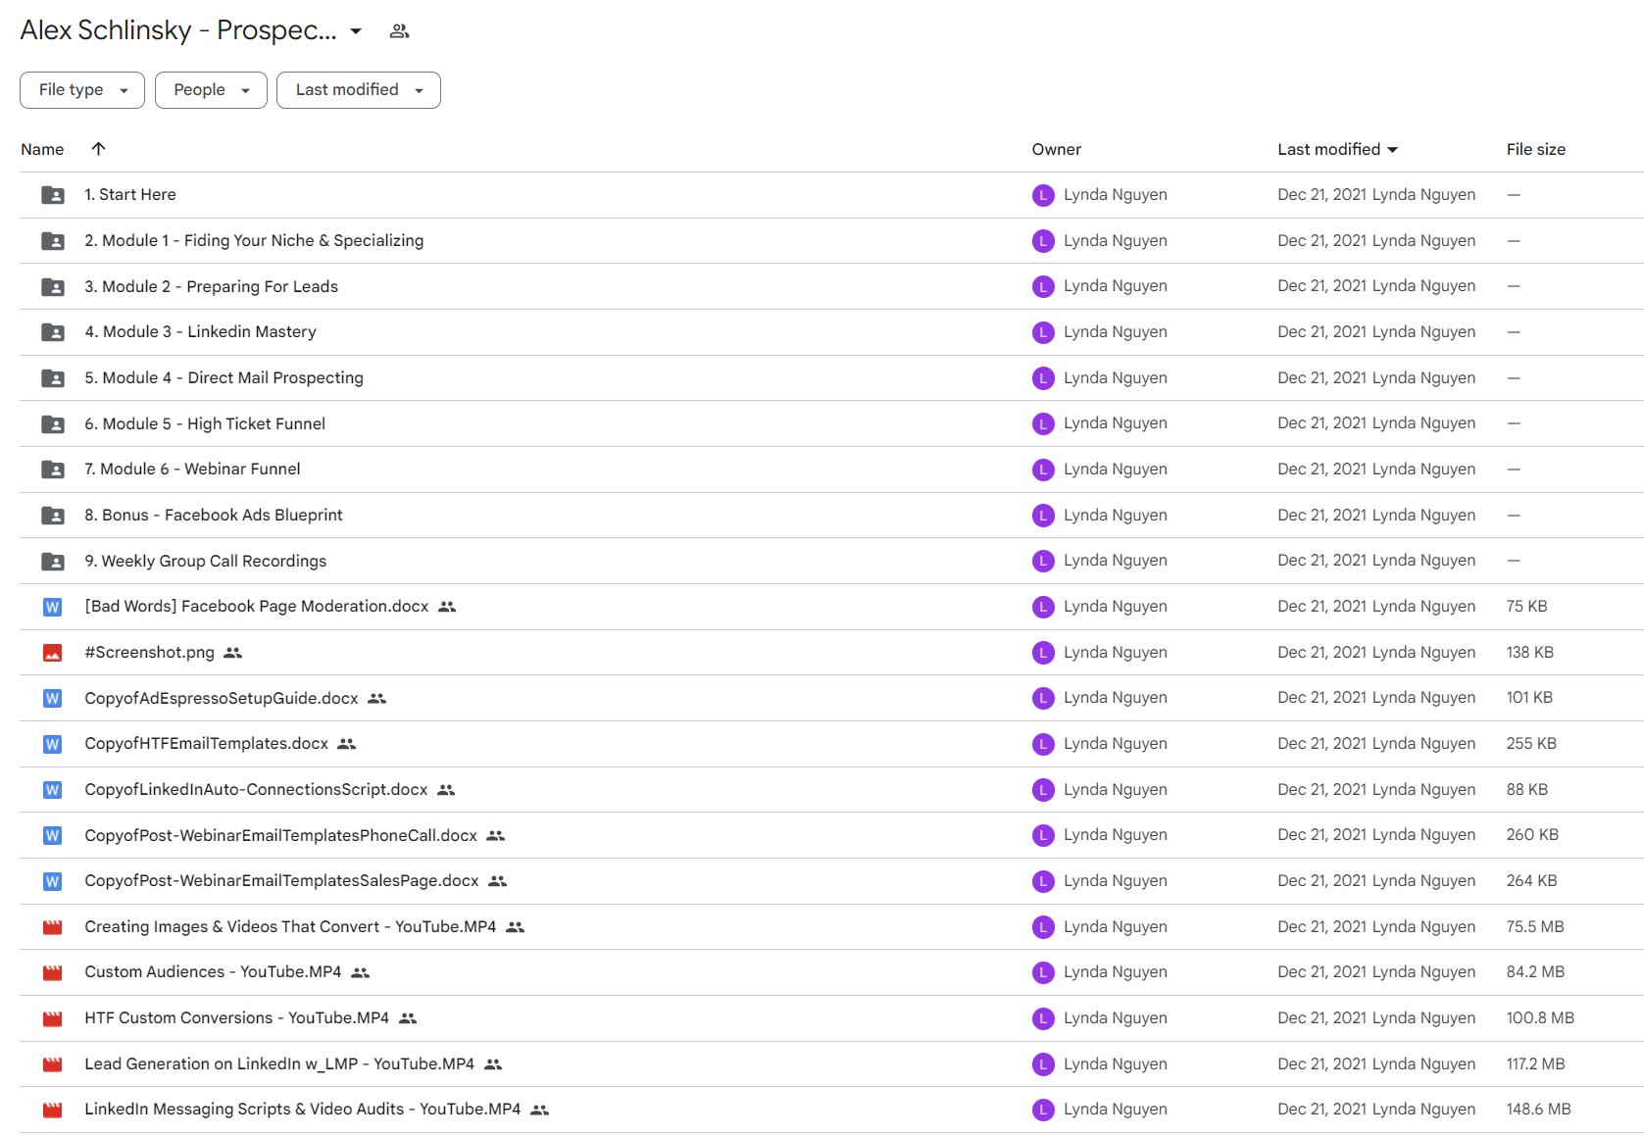Image resolution: width=1644 pixels, height=1137 pixels.
Task: Select 6. Module 5 - High Ticket Funnel
Action: pos(205,424)
